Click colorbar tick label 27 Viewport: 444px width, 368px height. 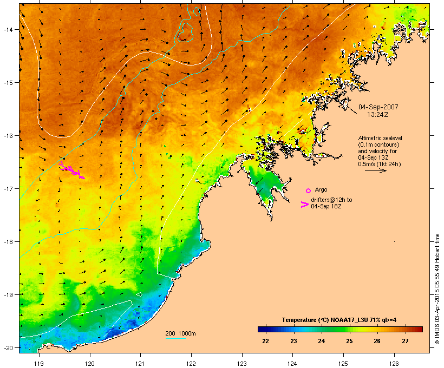point(405,341)
